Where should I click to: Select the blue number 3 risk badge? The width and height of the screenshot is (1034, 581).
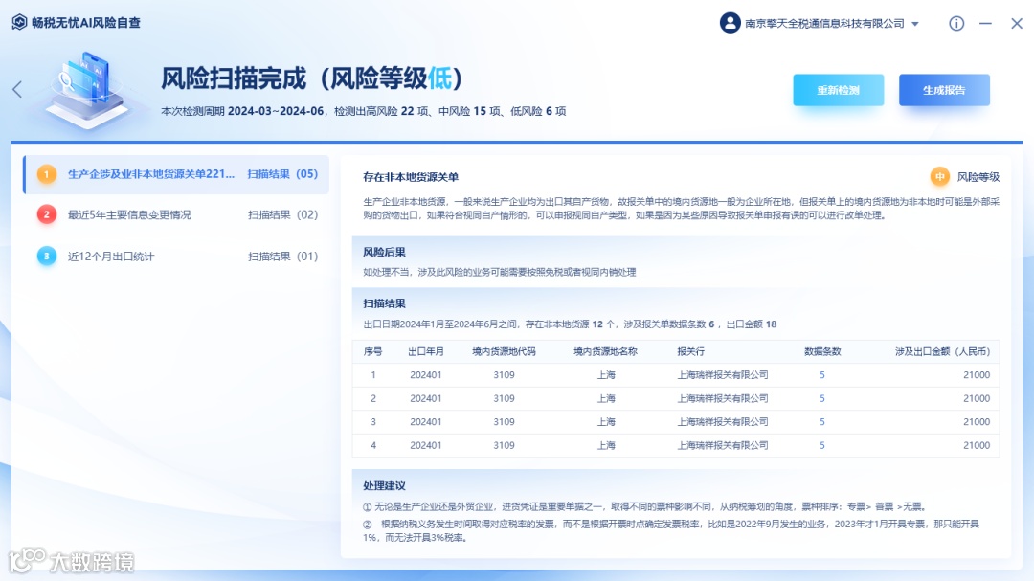click(x=46, y=256)
